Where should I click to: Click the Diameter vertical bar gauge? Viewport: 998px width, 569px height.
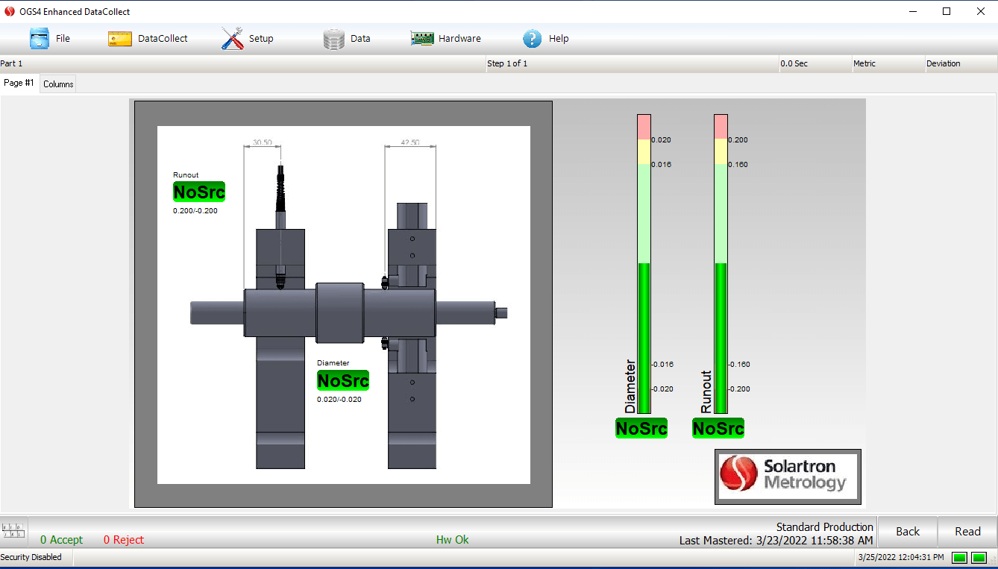644,263
